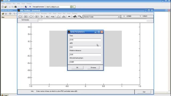171x96 pixels.
Task: Undo using the MATLAB toolbar arrow
Action: 18,7
